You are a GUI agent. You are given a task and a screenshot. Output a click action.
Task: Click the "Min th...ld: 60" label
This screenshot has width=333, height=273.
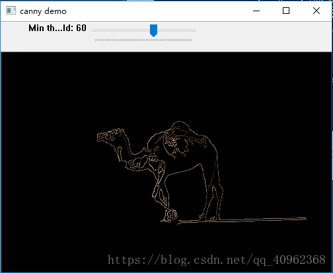tap(57, 28)
